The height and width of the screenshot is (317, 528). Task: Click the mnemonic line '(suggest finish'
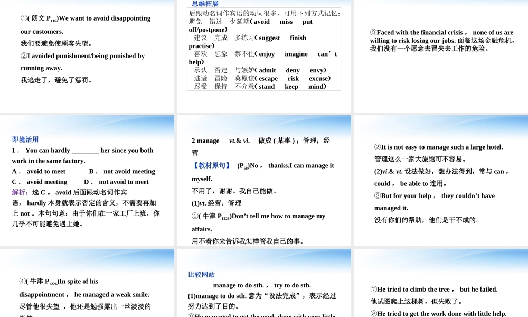(280, 38)
